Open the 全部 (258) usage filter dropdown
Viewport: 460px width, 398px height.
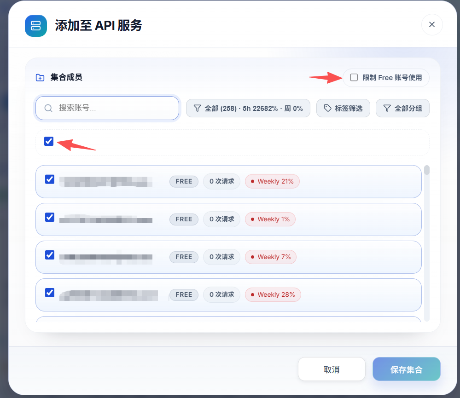pos(248,108)
